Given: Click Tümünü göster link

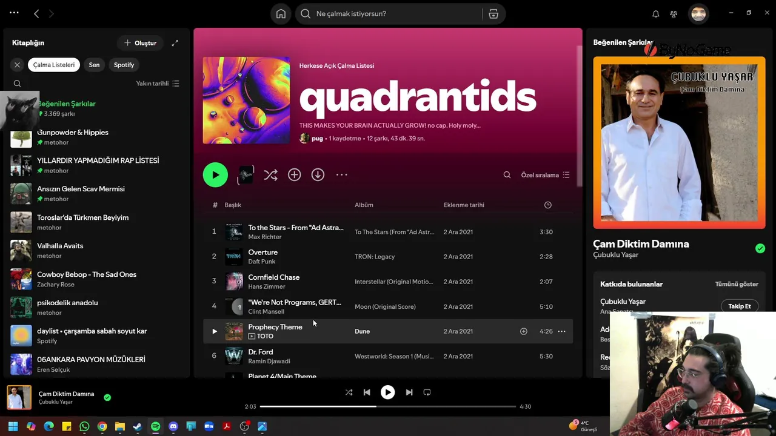Looking at the screenshot, I should click(737, 284).
